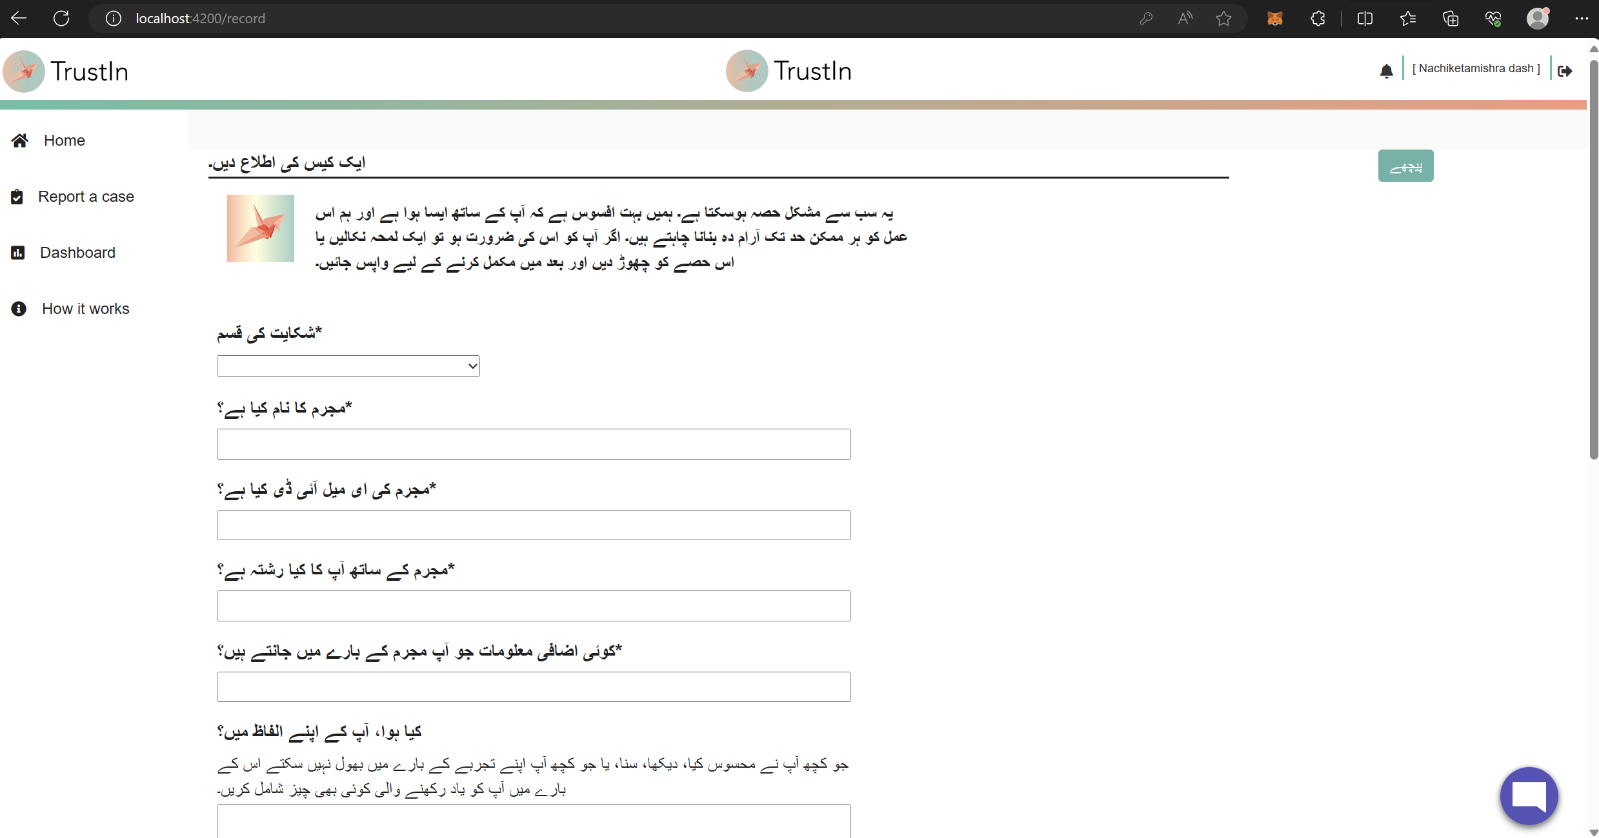This screenshot has height=838, width=1599.
Task: Open the notification bell
Action: point(1386,70)
